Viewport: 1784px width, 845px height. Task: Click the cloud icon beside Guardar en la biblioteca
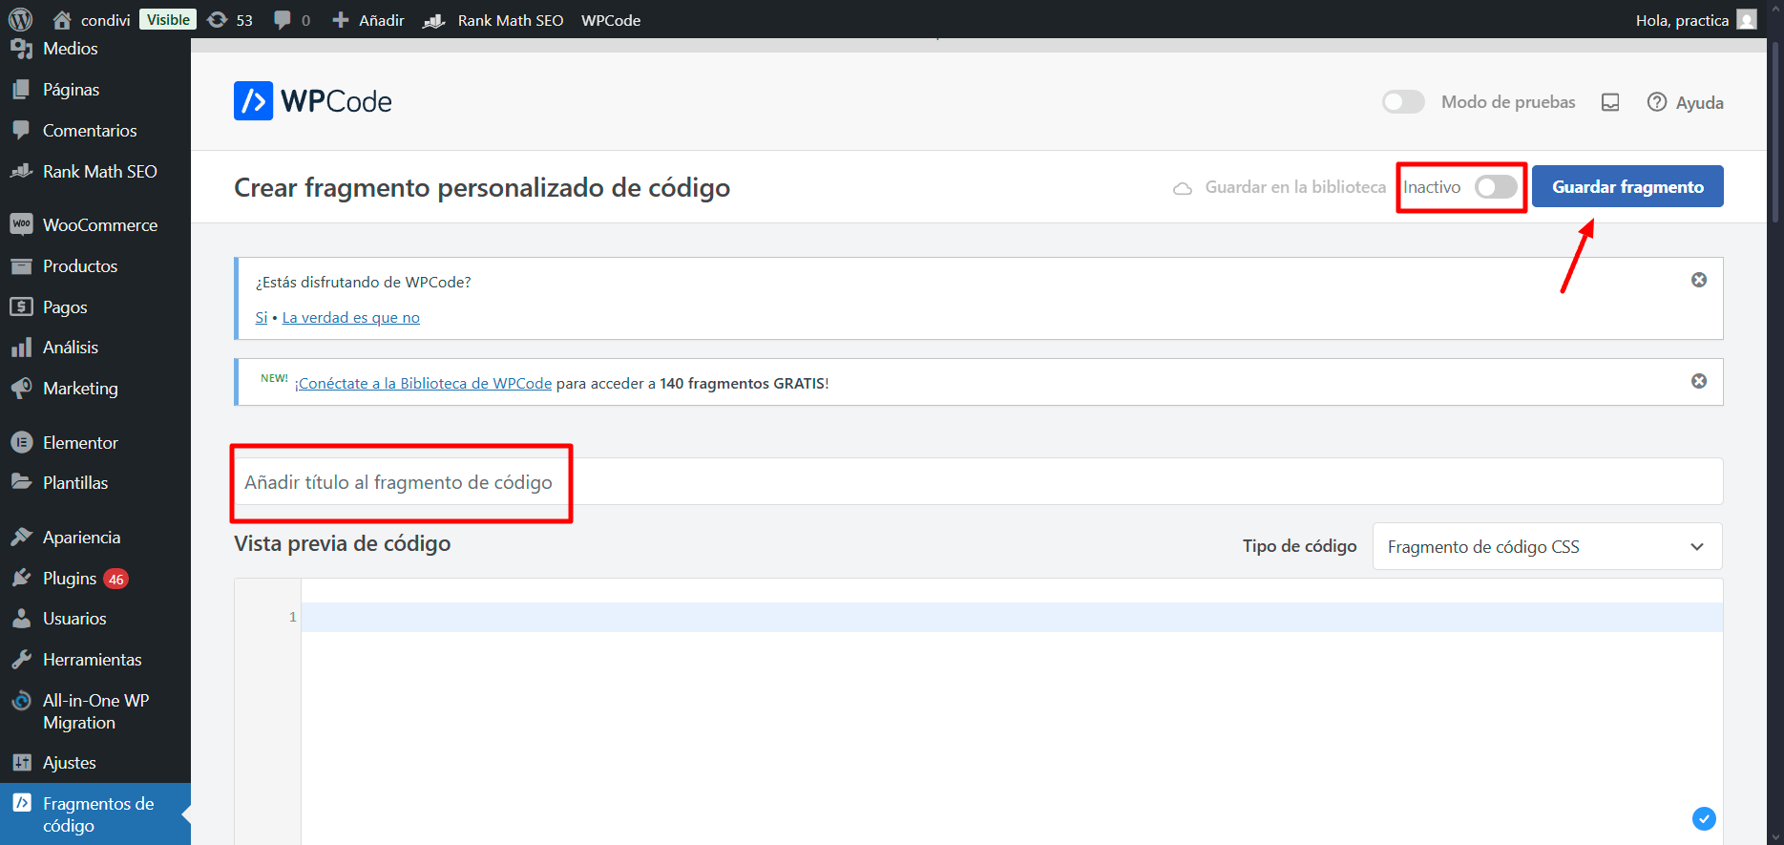(1183, 188)
